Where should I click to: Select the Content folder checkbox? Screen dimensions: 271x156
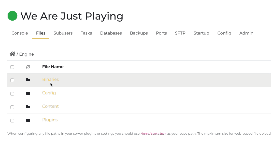pyautogui.click(x=12, y=107)
